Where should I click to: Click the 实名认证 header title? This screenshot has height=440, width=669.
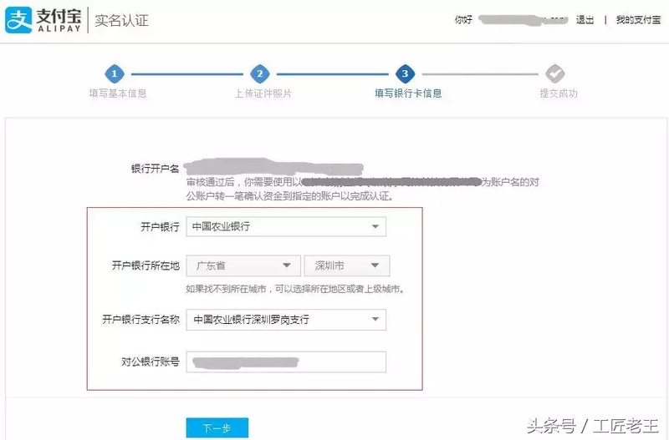(x=121, y=20)
